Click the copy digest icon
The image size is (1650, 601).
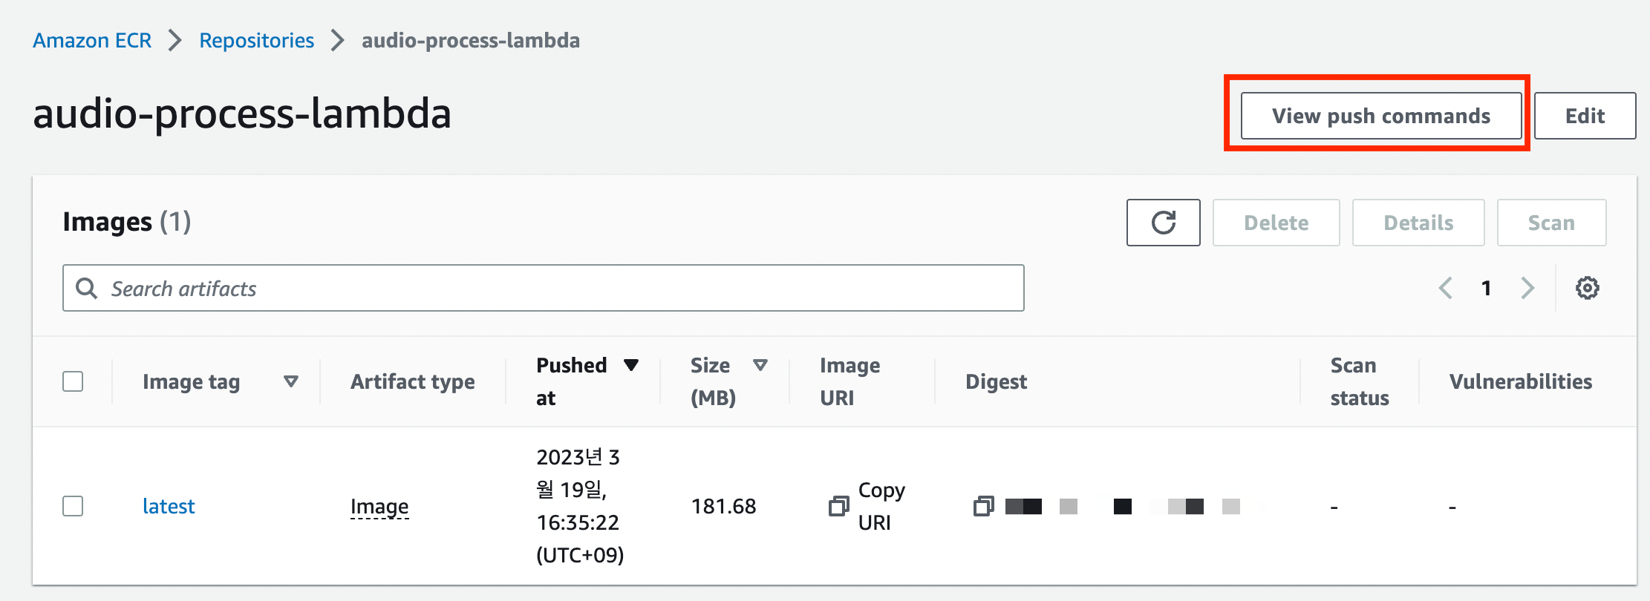[x=983, y=506]
